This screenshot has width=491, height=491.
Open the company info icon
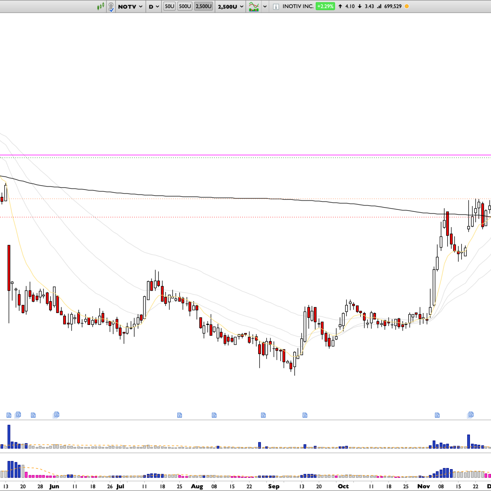pos(276,7)
